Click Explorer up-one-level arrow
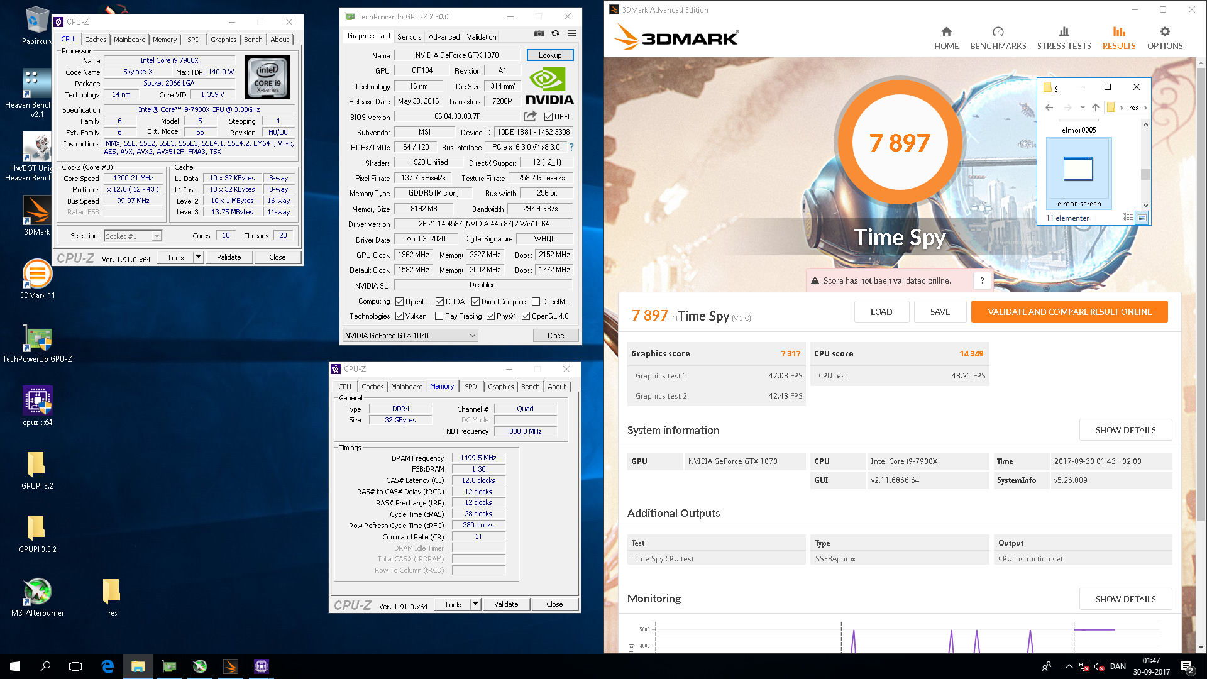The width and height of the screenshot is (1207, 679). [x=1095, y=108]
